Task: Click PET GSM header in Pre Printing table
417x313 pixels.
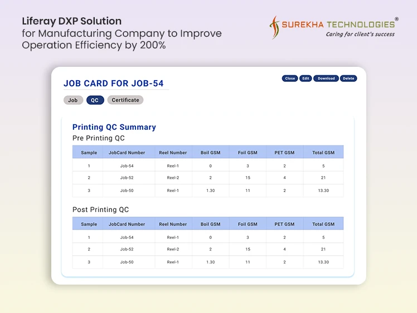Action: point(284,153)
